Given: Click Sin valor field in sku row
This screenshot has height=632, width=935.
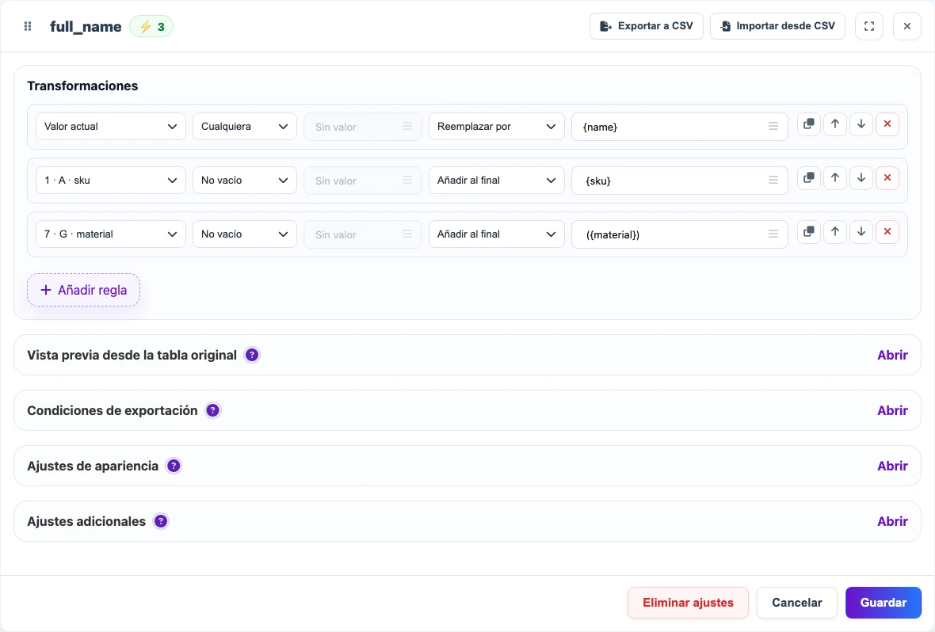Looking at the screenshot, I should tap(363, 180).
